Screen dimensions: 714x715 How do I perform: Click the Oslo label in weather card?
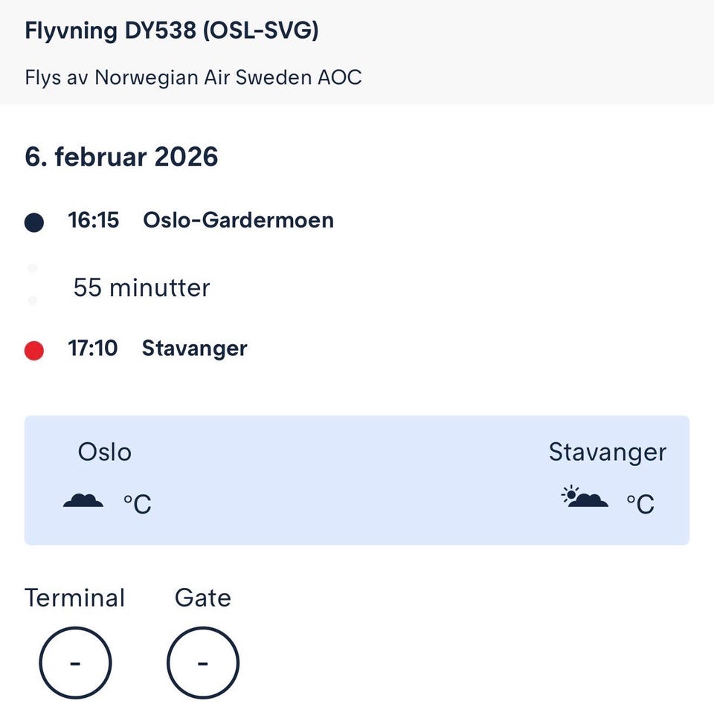[x=105, y=452]
